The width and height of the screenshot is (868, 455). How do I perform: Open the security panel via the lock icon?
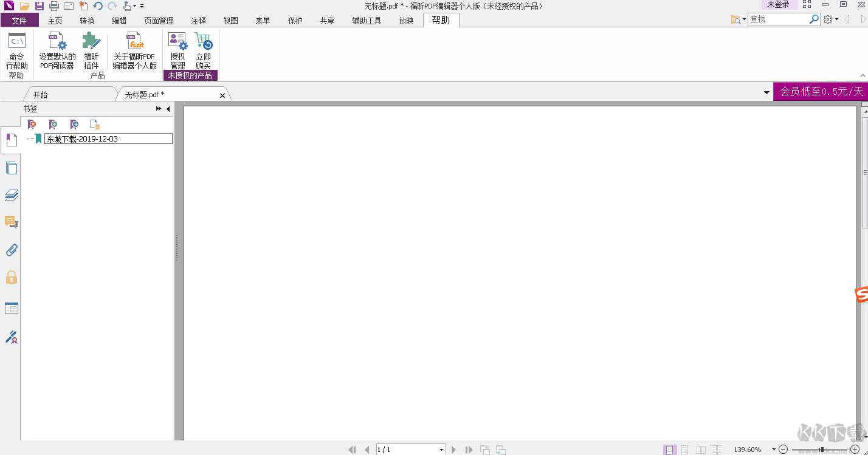click(x=11, y=278)
